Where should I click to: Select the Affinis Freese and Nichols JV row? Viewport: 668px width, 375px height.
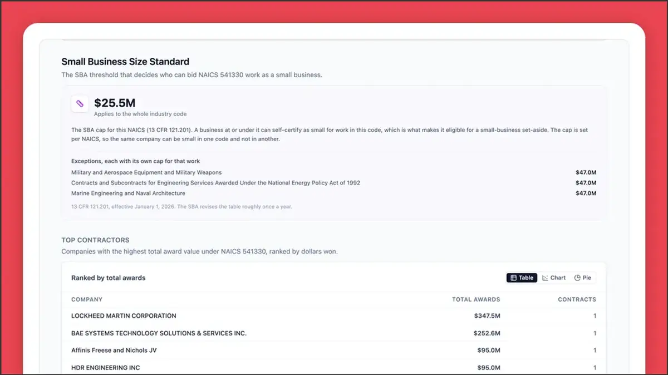tap(333, 351)
